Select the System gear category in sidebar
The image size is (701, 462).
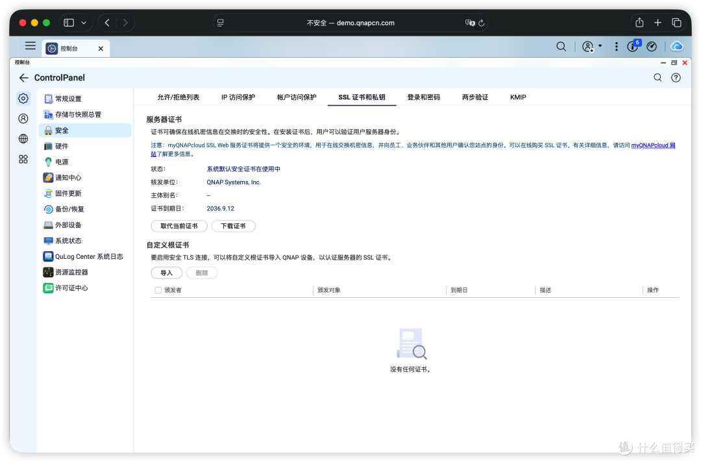23,98
